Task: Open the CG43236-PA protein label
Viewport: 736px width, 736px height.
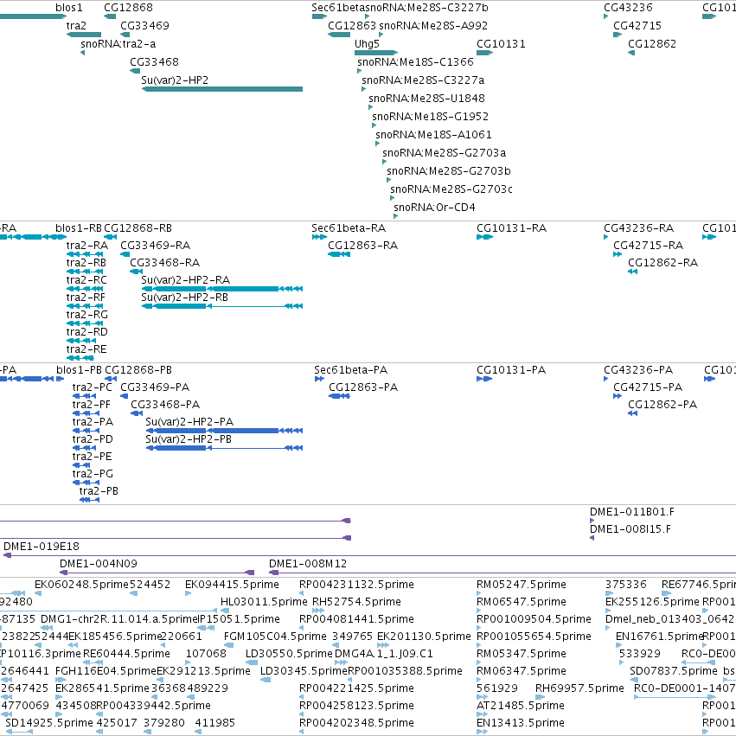Action: pos(638,370)
